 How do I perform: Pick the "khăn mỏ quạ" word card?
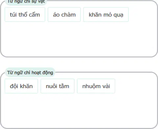pos(106,14)
